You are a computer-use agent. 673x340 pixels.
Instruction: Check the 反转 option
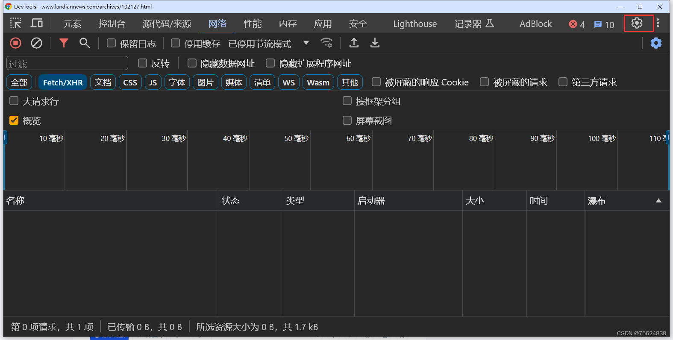click(143, 63)
